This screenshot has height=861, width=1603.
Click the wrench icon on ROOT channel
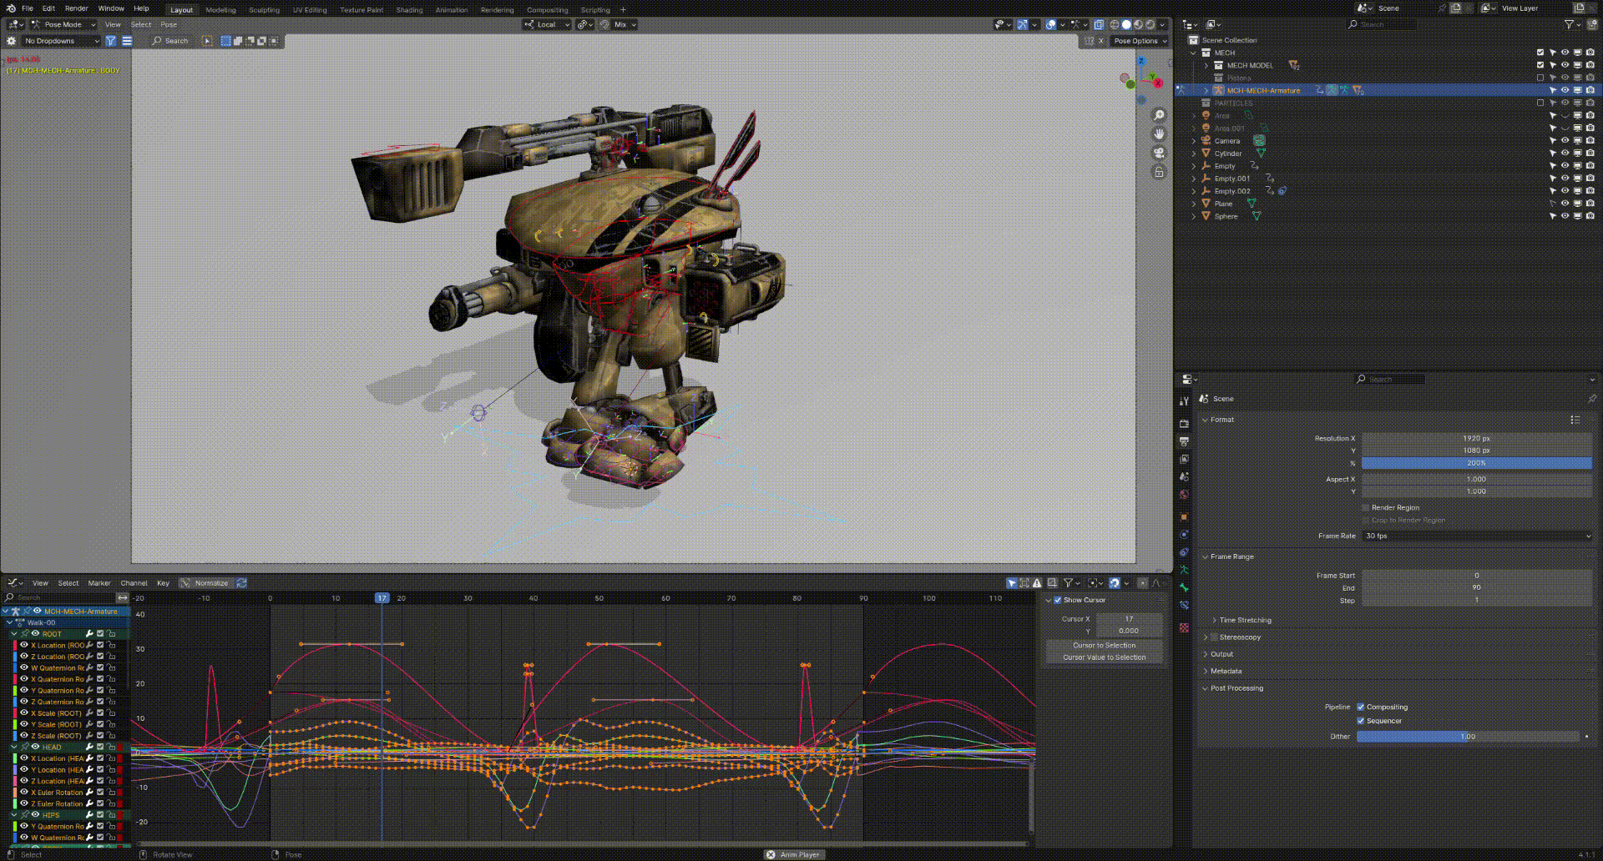coord(88,634)
